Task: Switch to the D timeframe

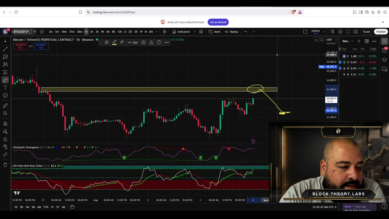Action: pyautogui.click(x=125, y=32)
